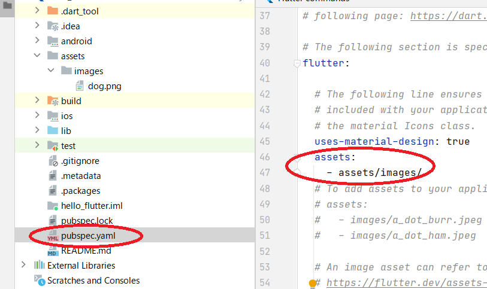Image resolution: width=487 pixels, height=289 pixels.
Task: Select dog.png in the project tree
Action: (105, 86)
